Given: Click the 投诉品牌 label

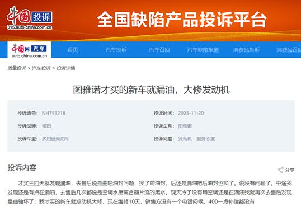Looking at the screenshot, I should [x=27, y=126].
